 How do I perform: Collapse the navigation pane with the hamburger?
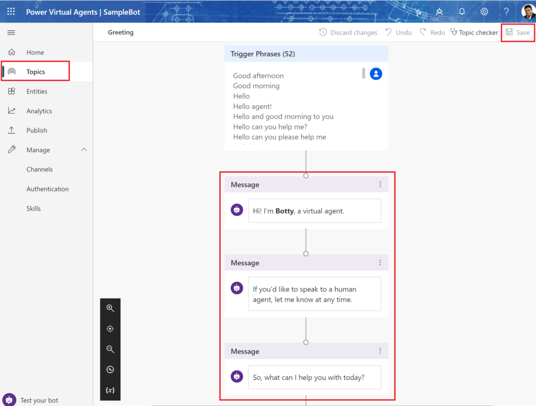(11, 32)
